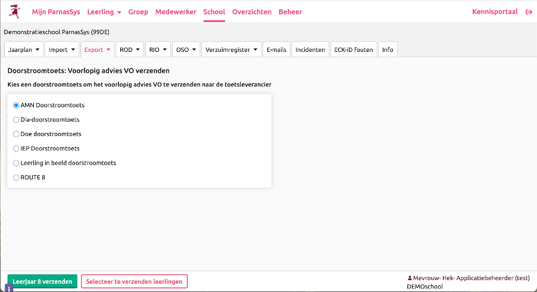This screenshot has height=292, width=537.
Task: Go to the Groep menu item
Action: (138, 12)
